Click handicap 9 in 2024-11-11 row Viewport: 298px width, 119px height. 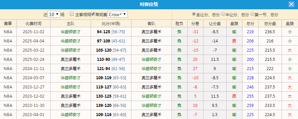pos(215,69)
